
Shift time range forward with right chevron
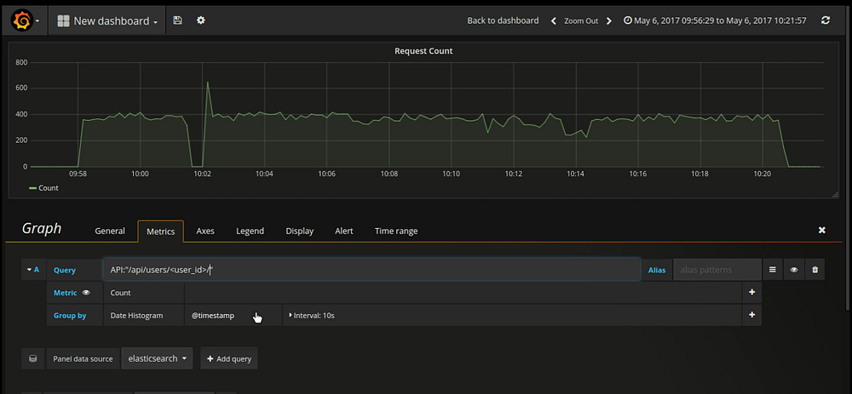608,20
